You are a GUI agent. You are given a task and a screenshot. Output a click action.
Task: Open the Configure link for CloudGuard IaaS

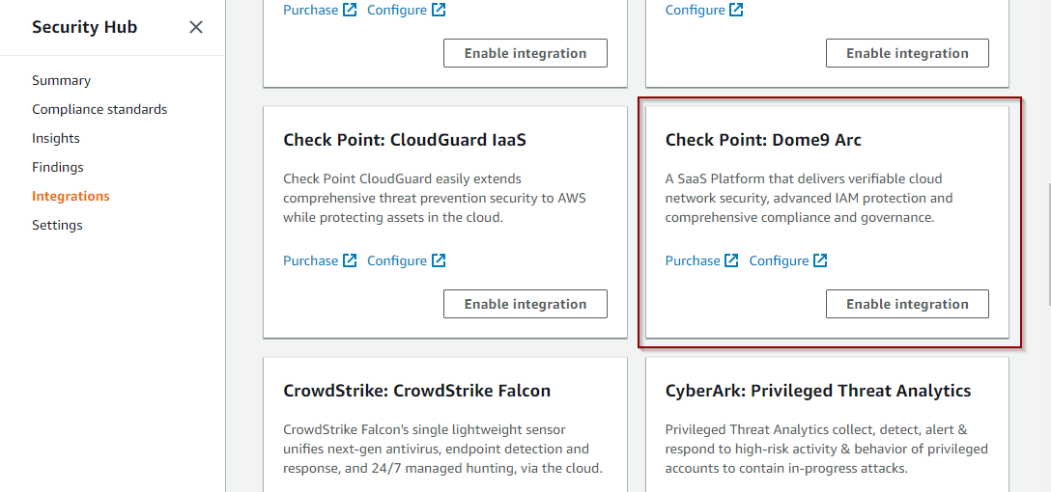(x=397, y=260)
